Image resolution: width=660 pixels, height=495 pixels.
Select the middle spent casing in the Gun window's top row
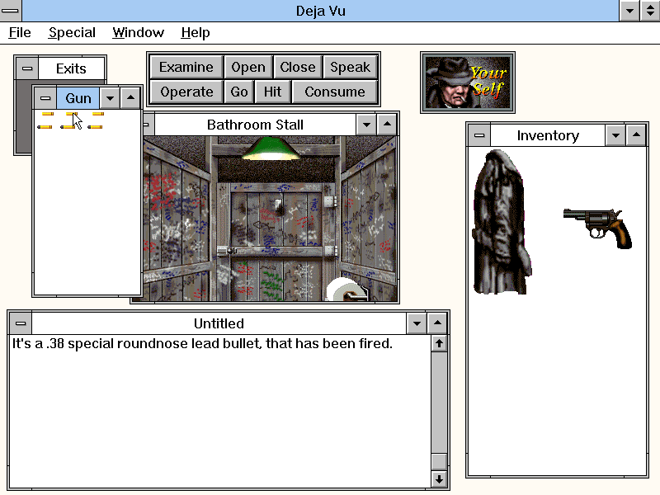(72, 114)
